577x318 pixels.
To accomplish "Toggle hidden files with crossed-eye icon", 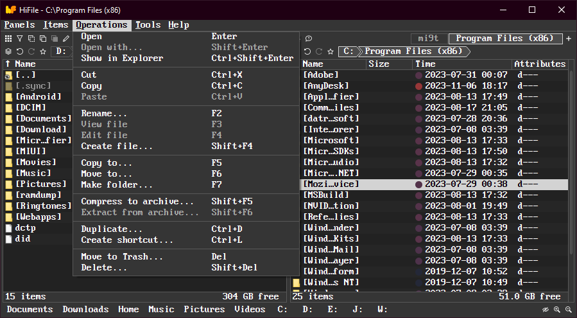I will (x=546, y=310).
